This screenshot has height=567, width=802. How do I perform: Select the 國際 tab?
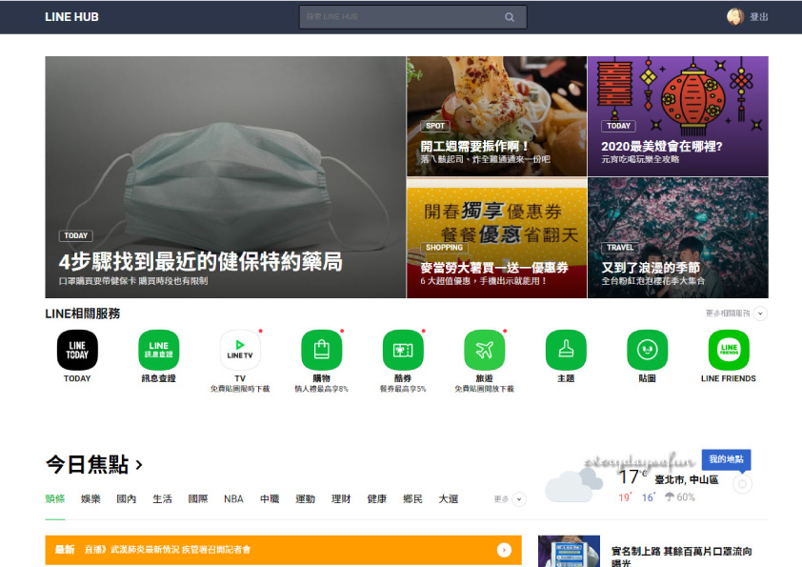pyautogui.click(x=198, y=499)
